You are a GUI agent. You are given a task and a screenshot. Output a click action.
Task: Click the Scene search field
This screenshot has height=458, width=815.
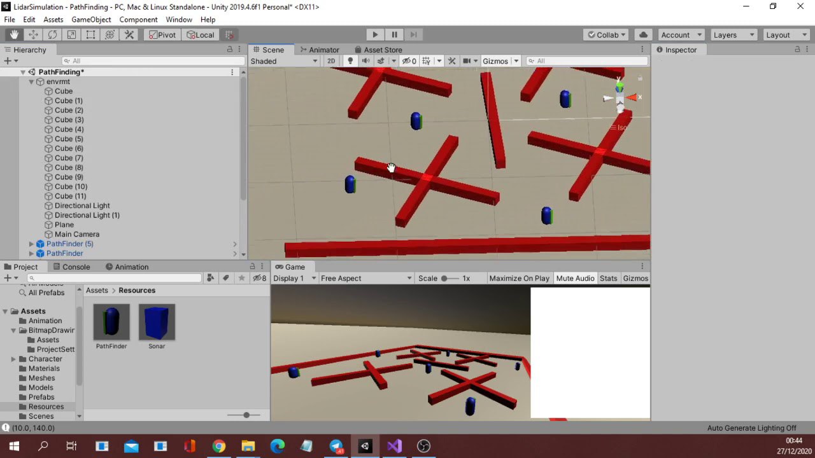click(587, 61)
